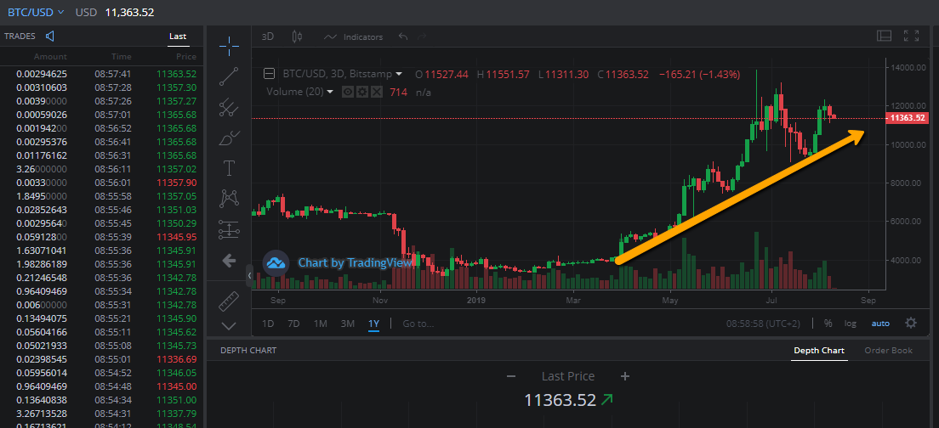The image size is (939, 428).
Task: Collapse the drawing toolbar with side arrow
Action: [250, 276]
